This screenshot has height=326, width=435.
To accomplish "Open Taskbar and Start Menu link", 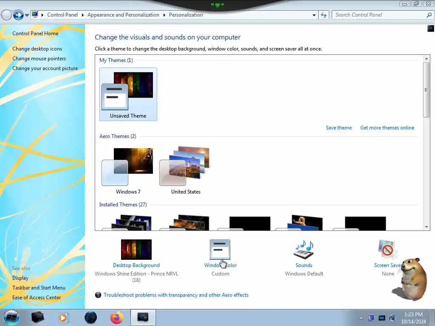I will pyautogui.click(x=39, y=288).
